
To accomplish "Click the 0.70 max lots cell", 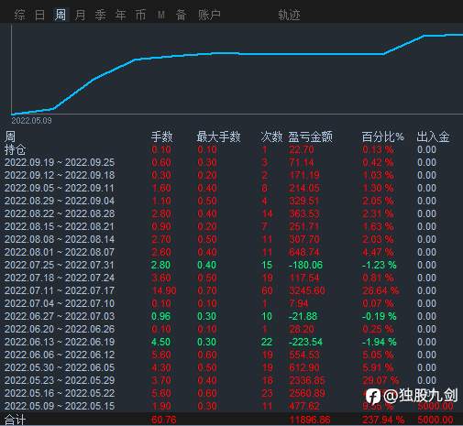I will 207,290.
